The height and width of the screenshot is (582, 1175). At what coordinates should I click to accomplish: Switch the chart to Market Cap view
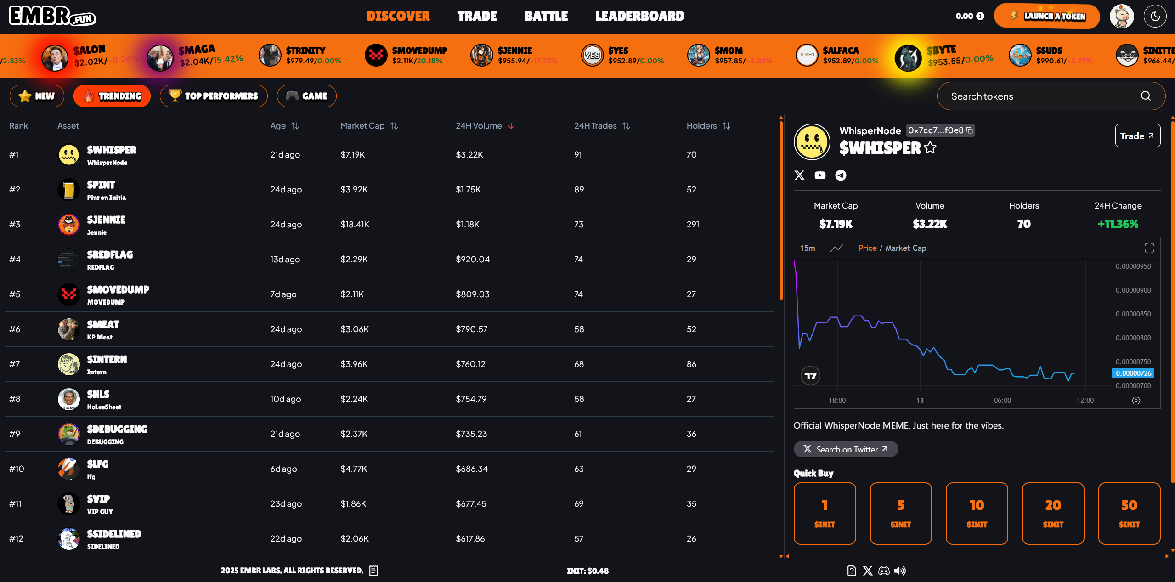point(905,248)
